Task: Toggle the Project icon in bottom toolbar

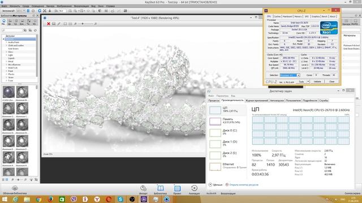Action: pos(177,189)
